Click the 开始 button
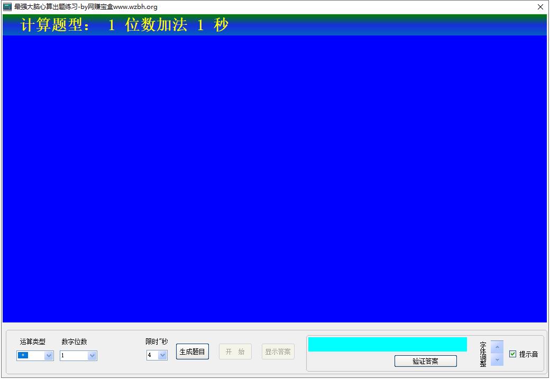Image resolution: width=550 pixels, height=379 pixels. pyautogui.click(x=235, y=352)
